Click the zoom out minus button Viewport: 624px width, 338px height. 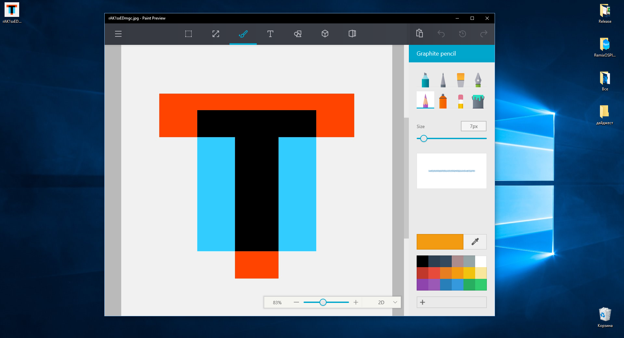296,302
